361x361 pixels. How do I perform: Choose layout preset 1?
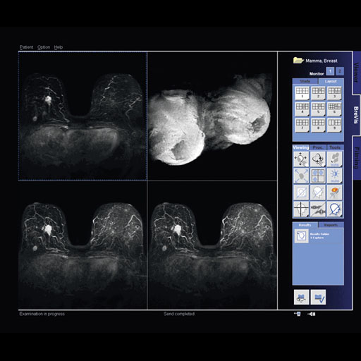[x=302, y=93]
